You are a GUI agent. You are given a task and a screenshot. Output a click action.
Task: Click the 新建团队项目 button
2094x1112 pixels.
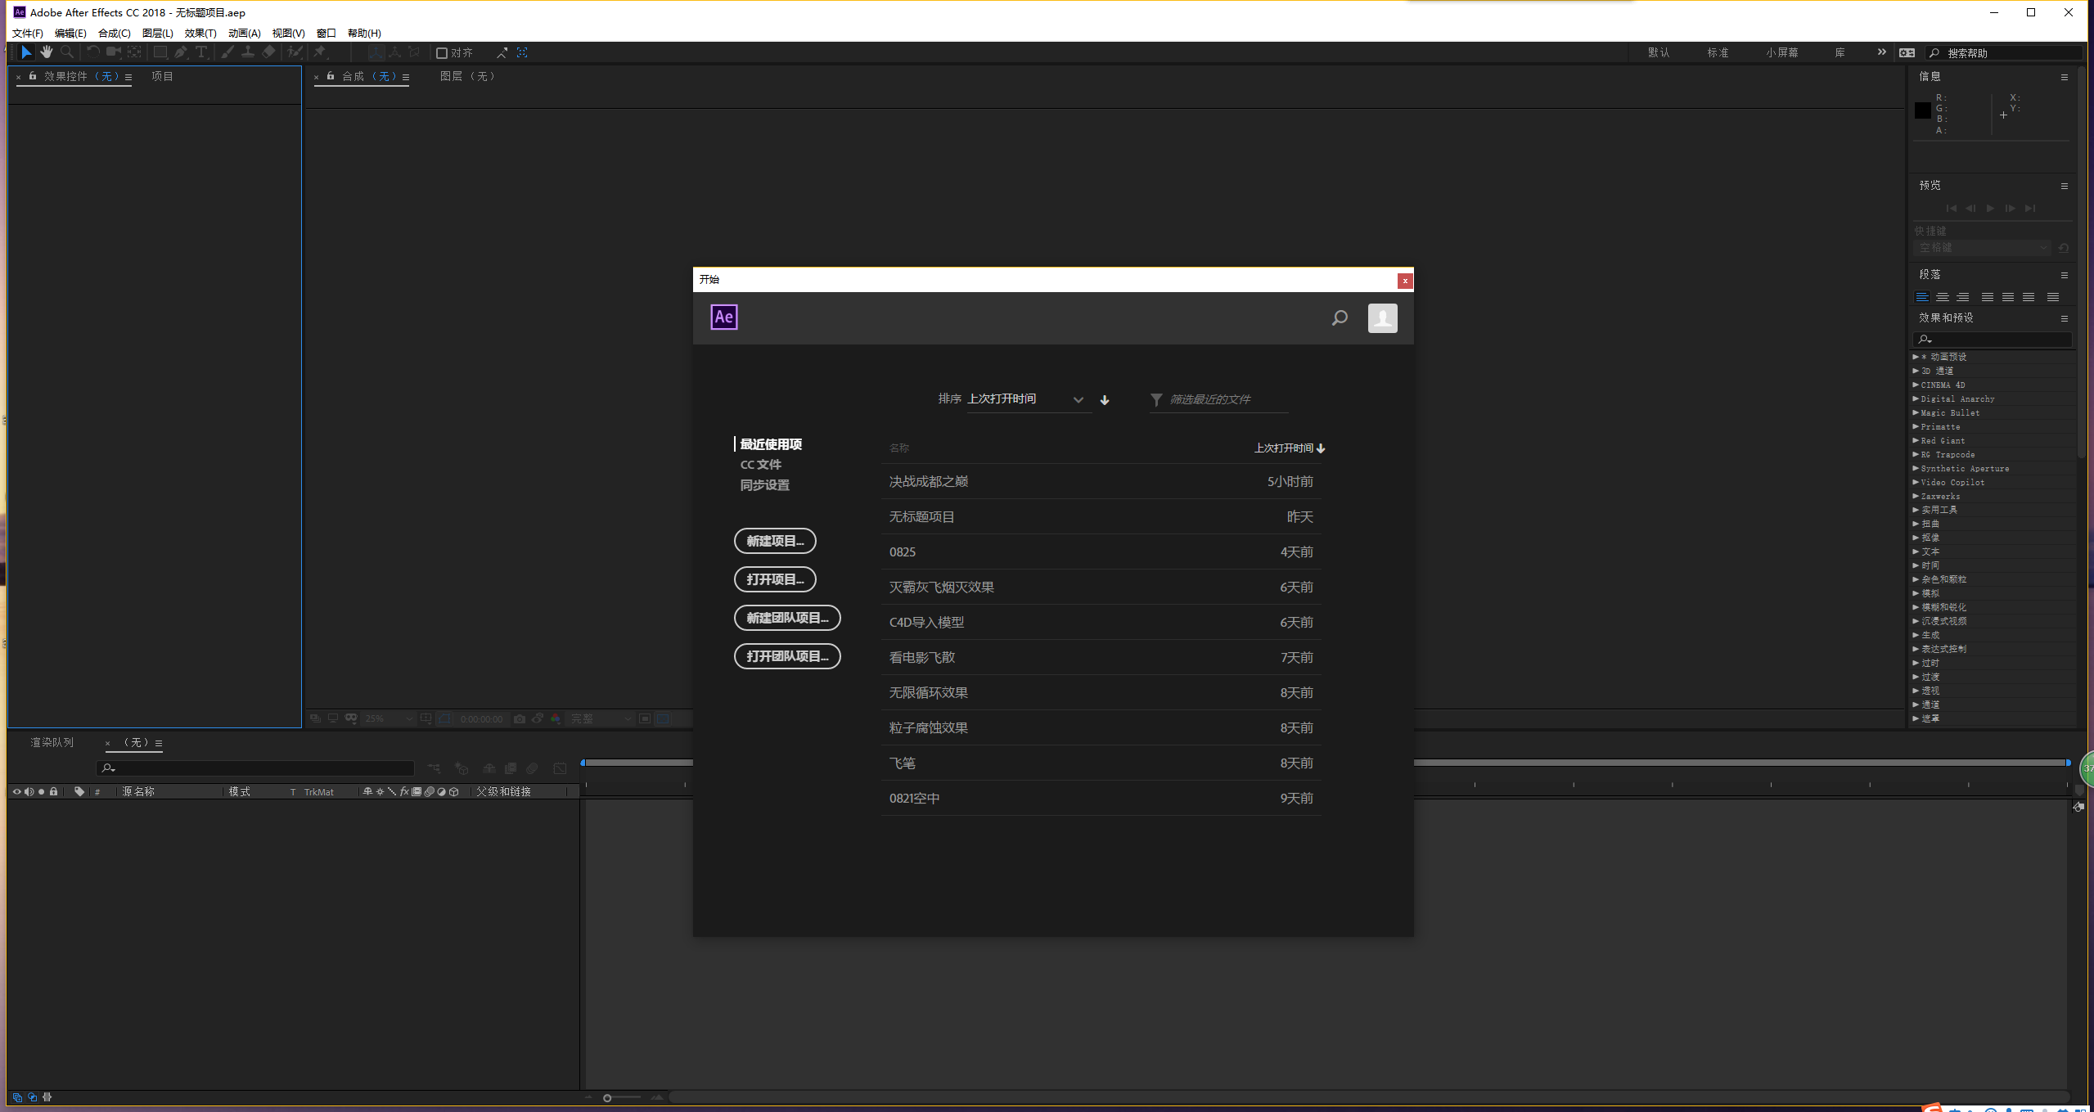[x=787, y=618]
